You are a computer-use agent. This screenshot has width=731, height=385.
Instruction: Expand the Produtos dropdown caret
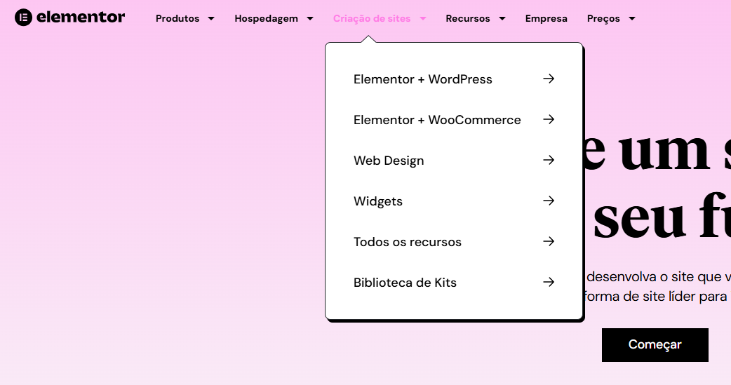pyautogui.click(x=211, y=19)
